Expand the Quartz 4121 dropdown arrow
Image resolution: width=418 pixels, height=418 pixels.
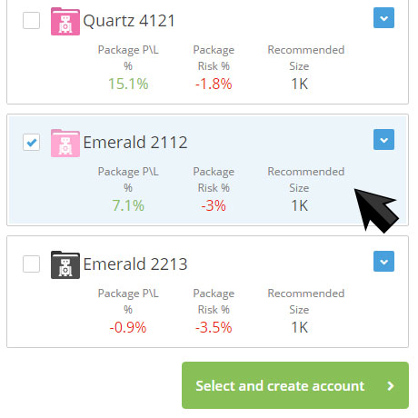(x=383, y=18)
